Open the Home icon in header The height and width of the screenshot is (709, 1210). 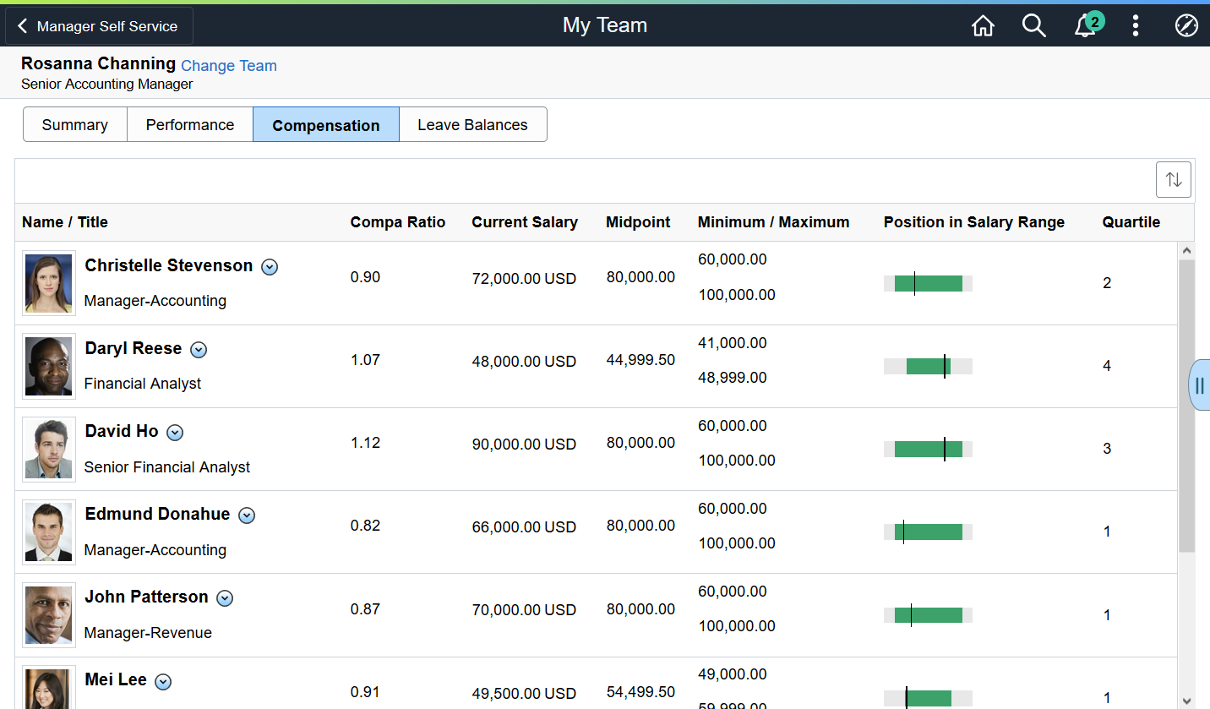(x=983, y=26)
